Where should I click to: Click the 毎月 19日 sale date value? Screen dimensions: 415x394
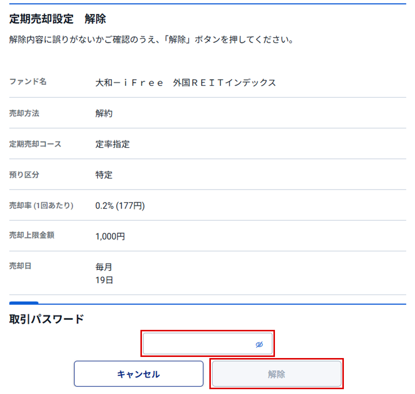tap(104, 274)
